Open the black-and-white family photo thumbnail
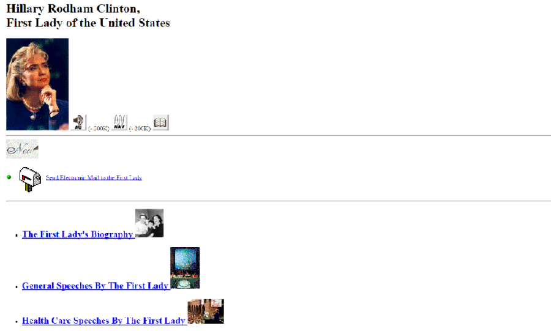The height and width of the screenshot is (331, 551). (149, 223)
